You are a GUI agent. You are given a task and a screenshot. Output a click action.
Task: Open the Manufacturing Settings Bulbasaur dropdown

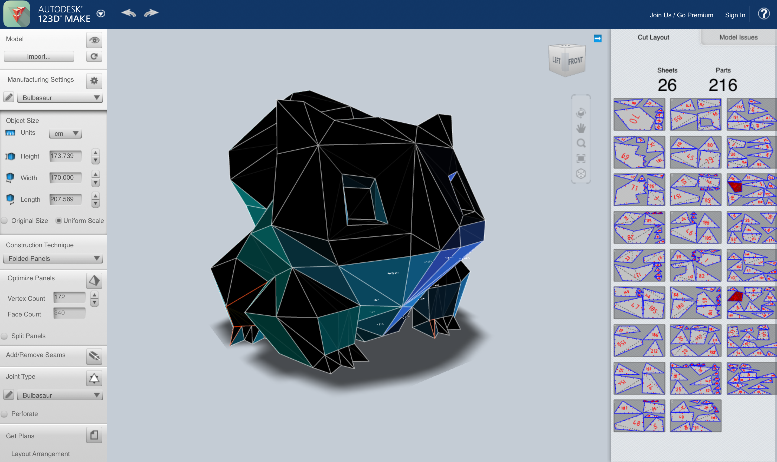tap(60, 98)
